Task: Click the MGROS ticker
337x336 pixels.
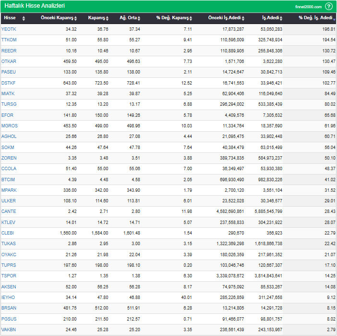Action: pos(9,126)
